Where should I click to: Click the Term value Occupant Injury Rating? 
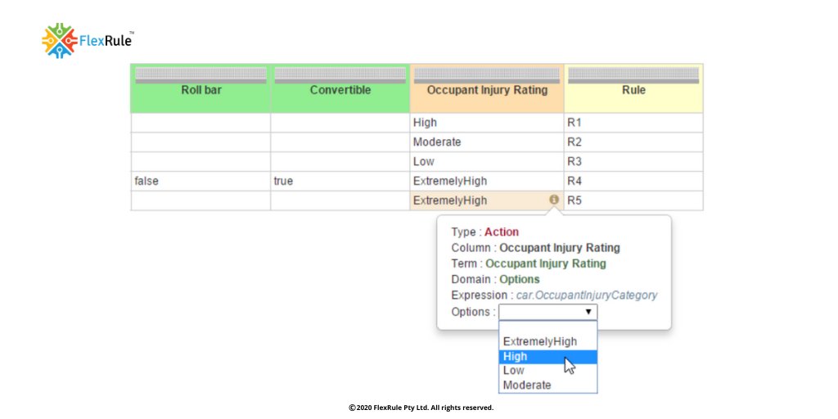pyautogui.click(x=546, y=264)
